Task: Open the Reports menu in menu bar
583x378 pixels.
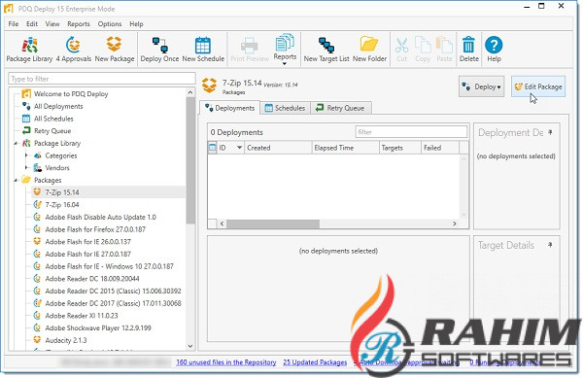Action: [79, 23]
